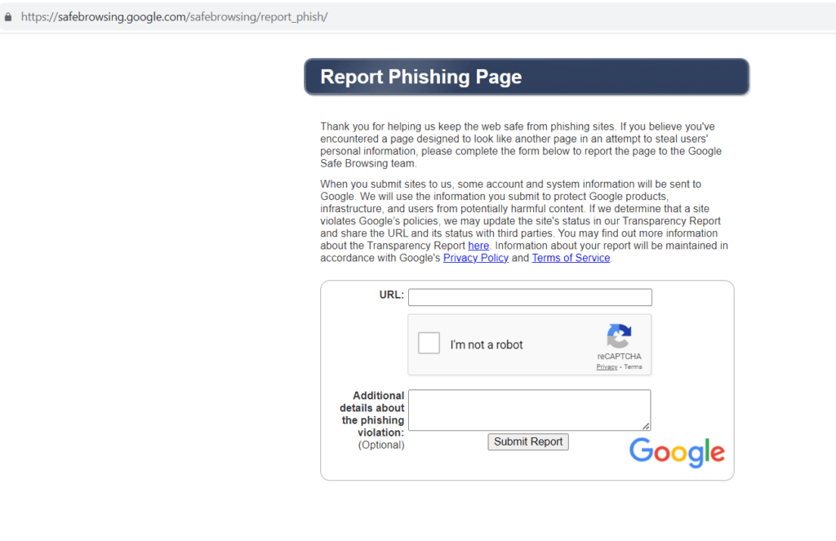836x541 pixels.
Task: Open the Transparency Report via 'here' link
Action: coord(478,245)
